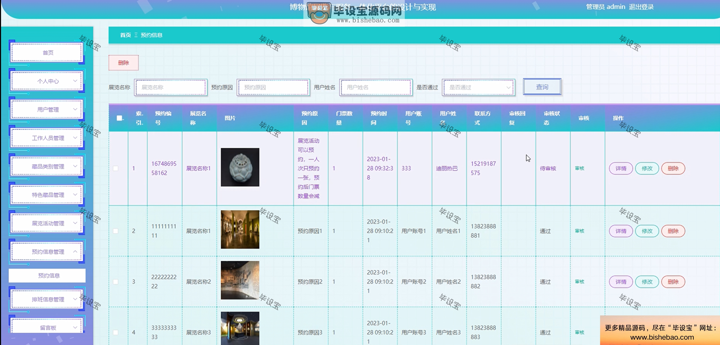Expand the 用户管理 sidebar menu
720x345 pixels.
pos(47,110)
